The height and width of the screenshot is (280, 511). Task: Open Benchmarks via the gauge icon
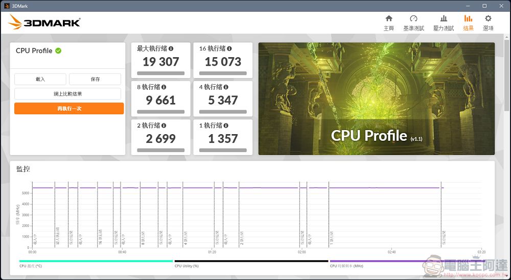click(x=413, y=18)
